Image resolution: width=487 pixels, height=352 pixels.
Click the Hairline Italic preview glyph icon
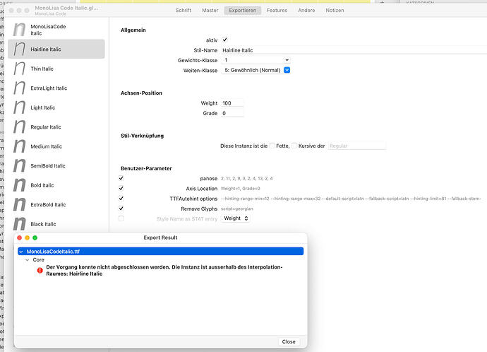(x=19, y=49)
